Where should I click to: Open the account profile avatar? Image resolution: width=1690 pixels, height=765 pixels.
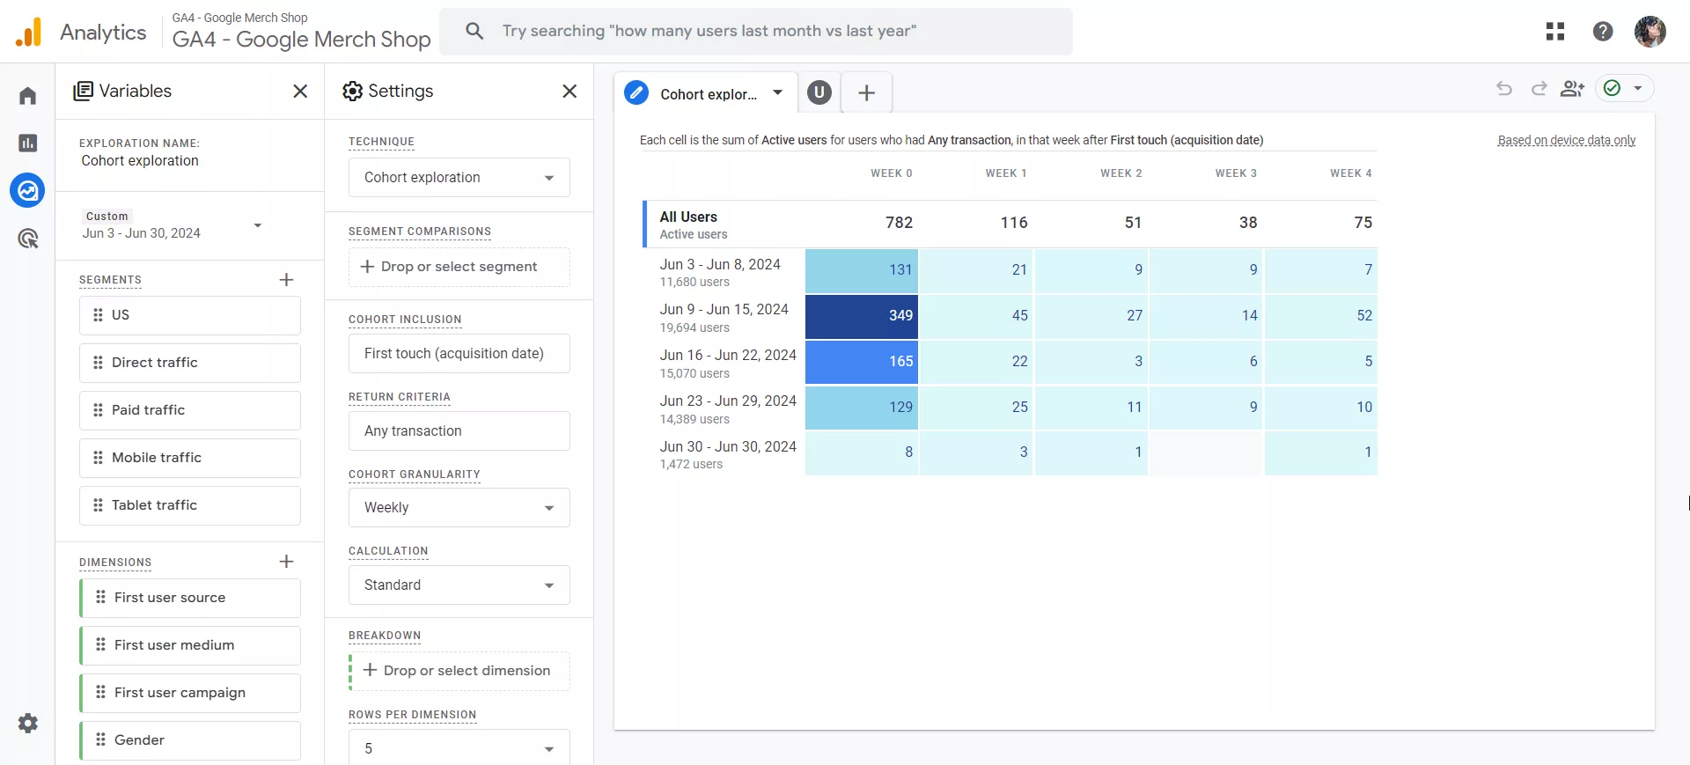pos(1650,32)
